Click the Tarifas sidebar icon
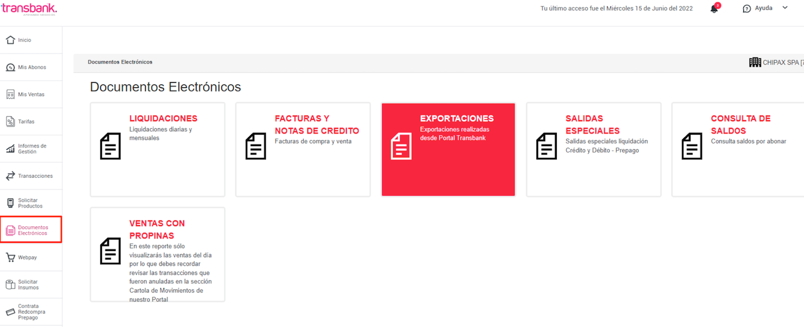 (10, 121)
